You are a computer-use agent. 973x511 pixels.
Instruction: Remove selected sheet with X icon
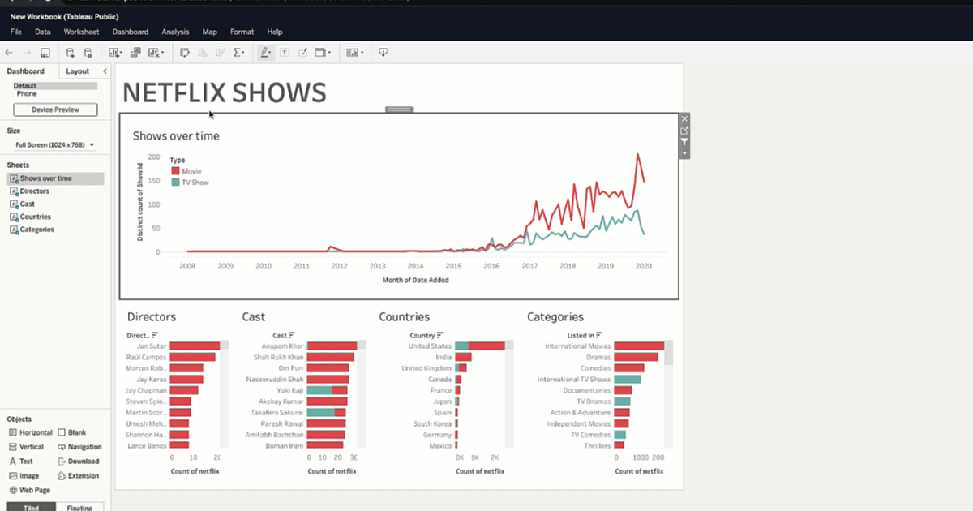click(684, 118)
